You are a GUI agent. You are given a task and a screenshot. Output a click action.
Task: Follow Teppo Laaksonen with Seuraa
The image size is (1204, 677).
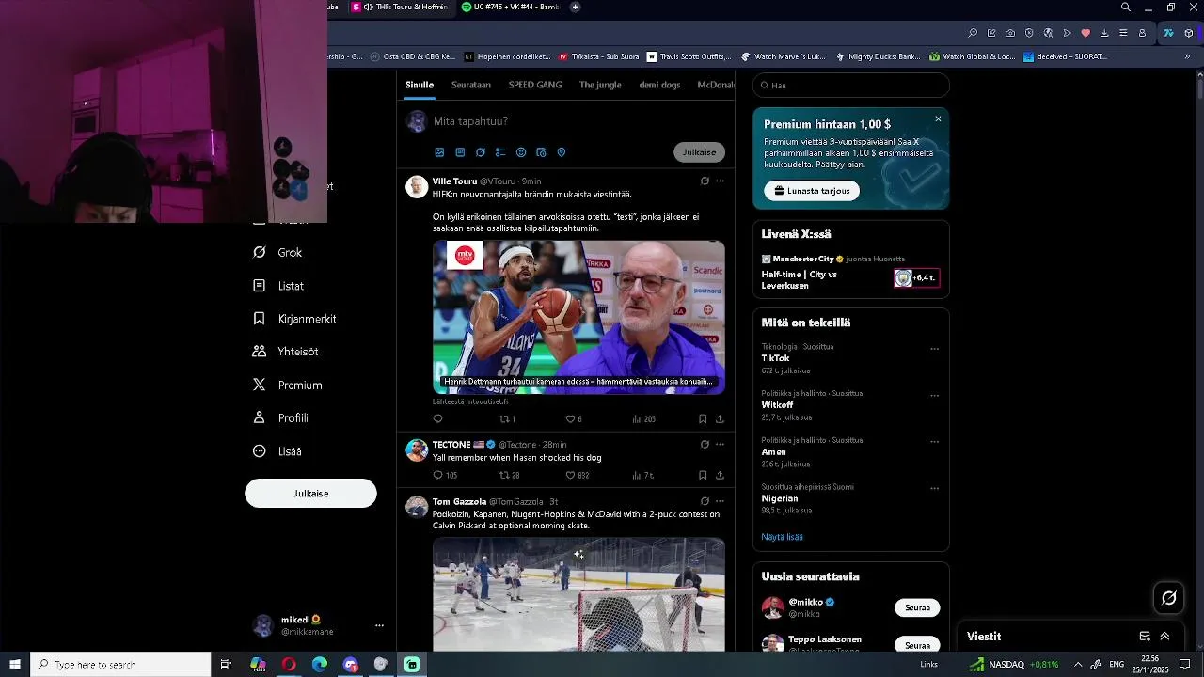pyautogui.click(x=917, y=645)
